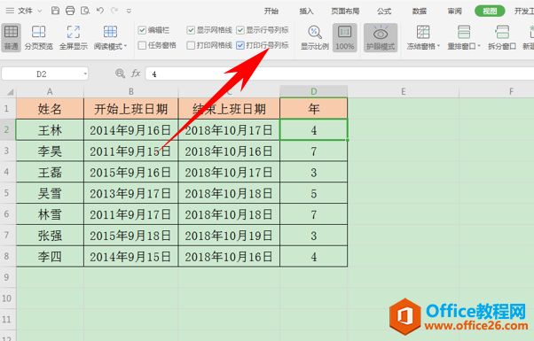Screen dimensions: 534x341
Task: Open 分页预览 page break preview
Action: coord(38,37)
